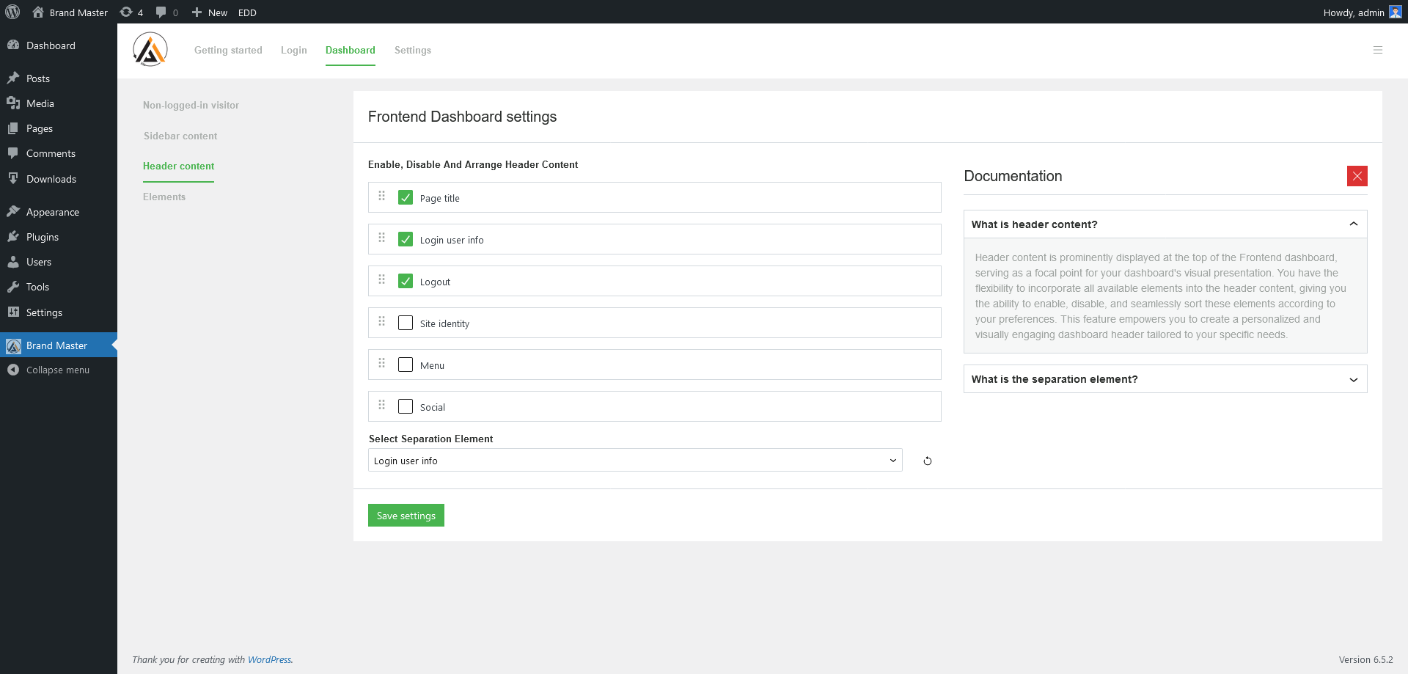
Task: Enable the Social header element
Action: coord(406,406)
